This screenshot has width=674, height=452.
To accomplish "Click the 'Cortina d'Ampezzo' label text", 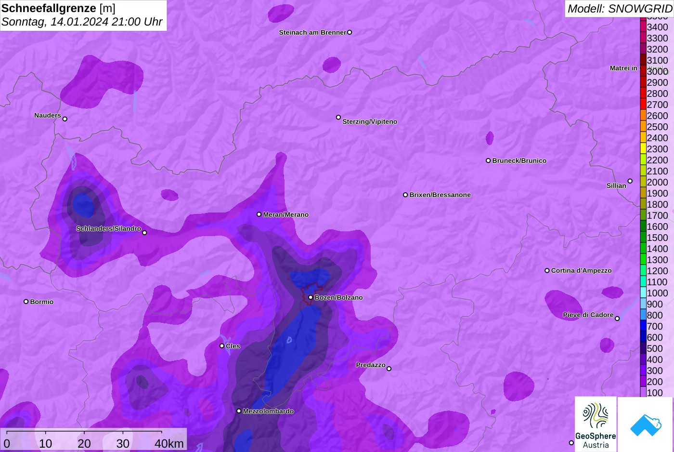I will click(582, 270).
